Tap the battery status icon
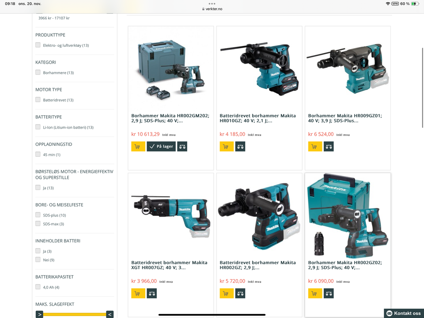 [x=415, y=4]
